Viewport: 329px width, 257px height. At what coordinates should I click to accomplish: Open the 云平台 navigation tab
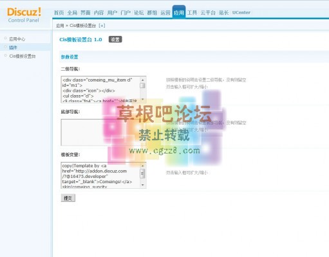point(208,13)
